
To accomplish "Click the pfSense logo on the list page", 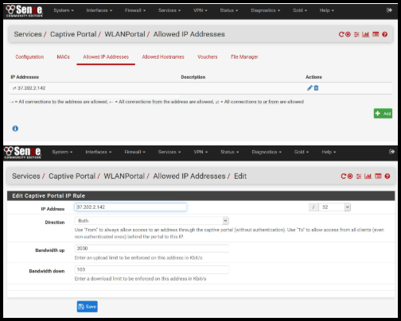I will click(24, 11).
